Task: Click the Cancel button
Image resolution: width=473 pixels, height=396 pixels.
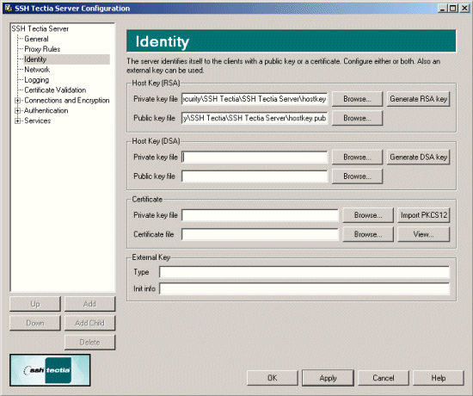Action: click(x=384, y=378)
